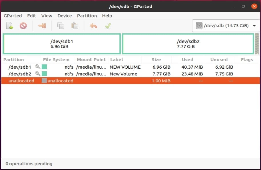This screenshot has width=261, height=170.
Task: Click the key icon next to /dev/sdb2
Action: (38, 73)
